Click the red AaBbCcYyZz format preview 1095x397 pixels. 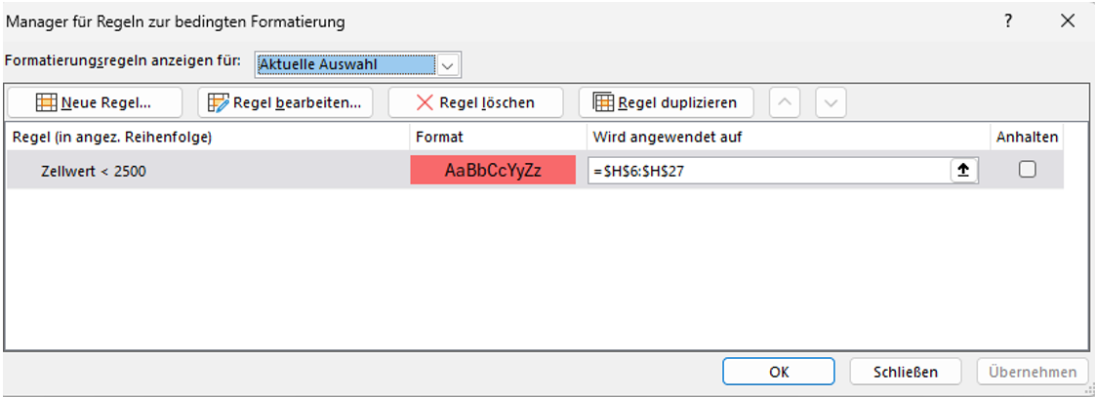[x=493, y=171]
